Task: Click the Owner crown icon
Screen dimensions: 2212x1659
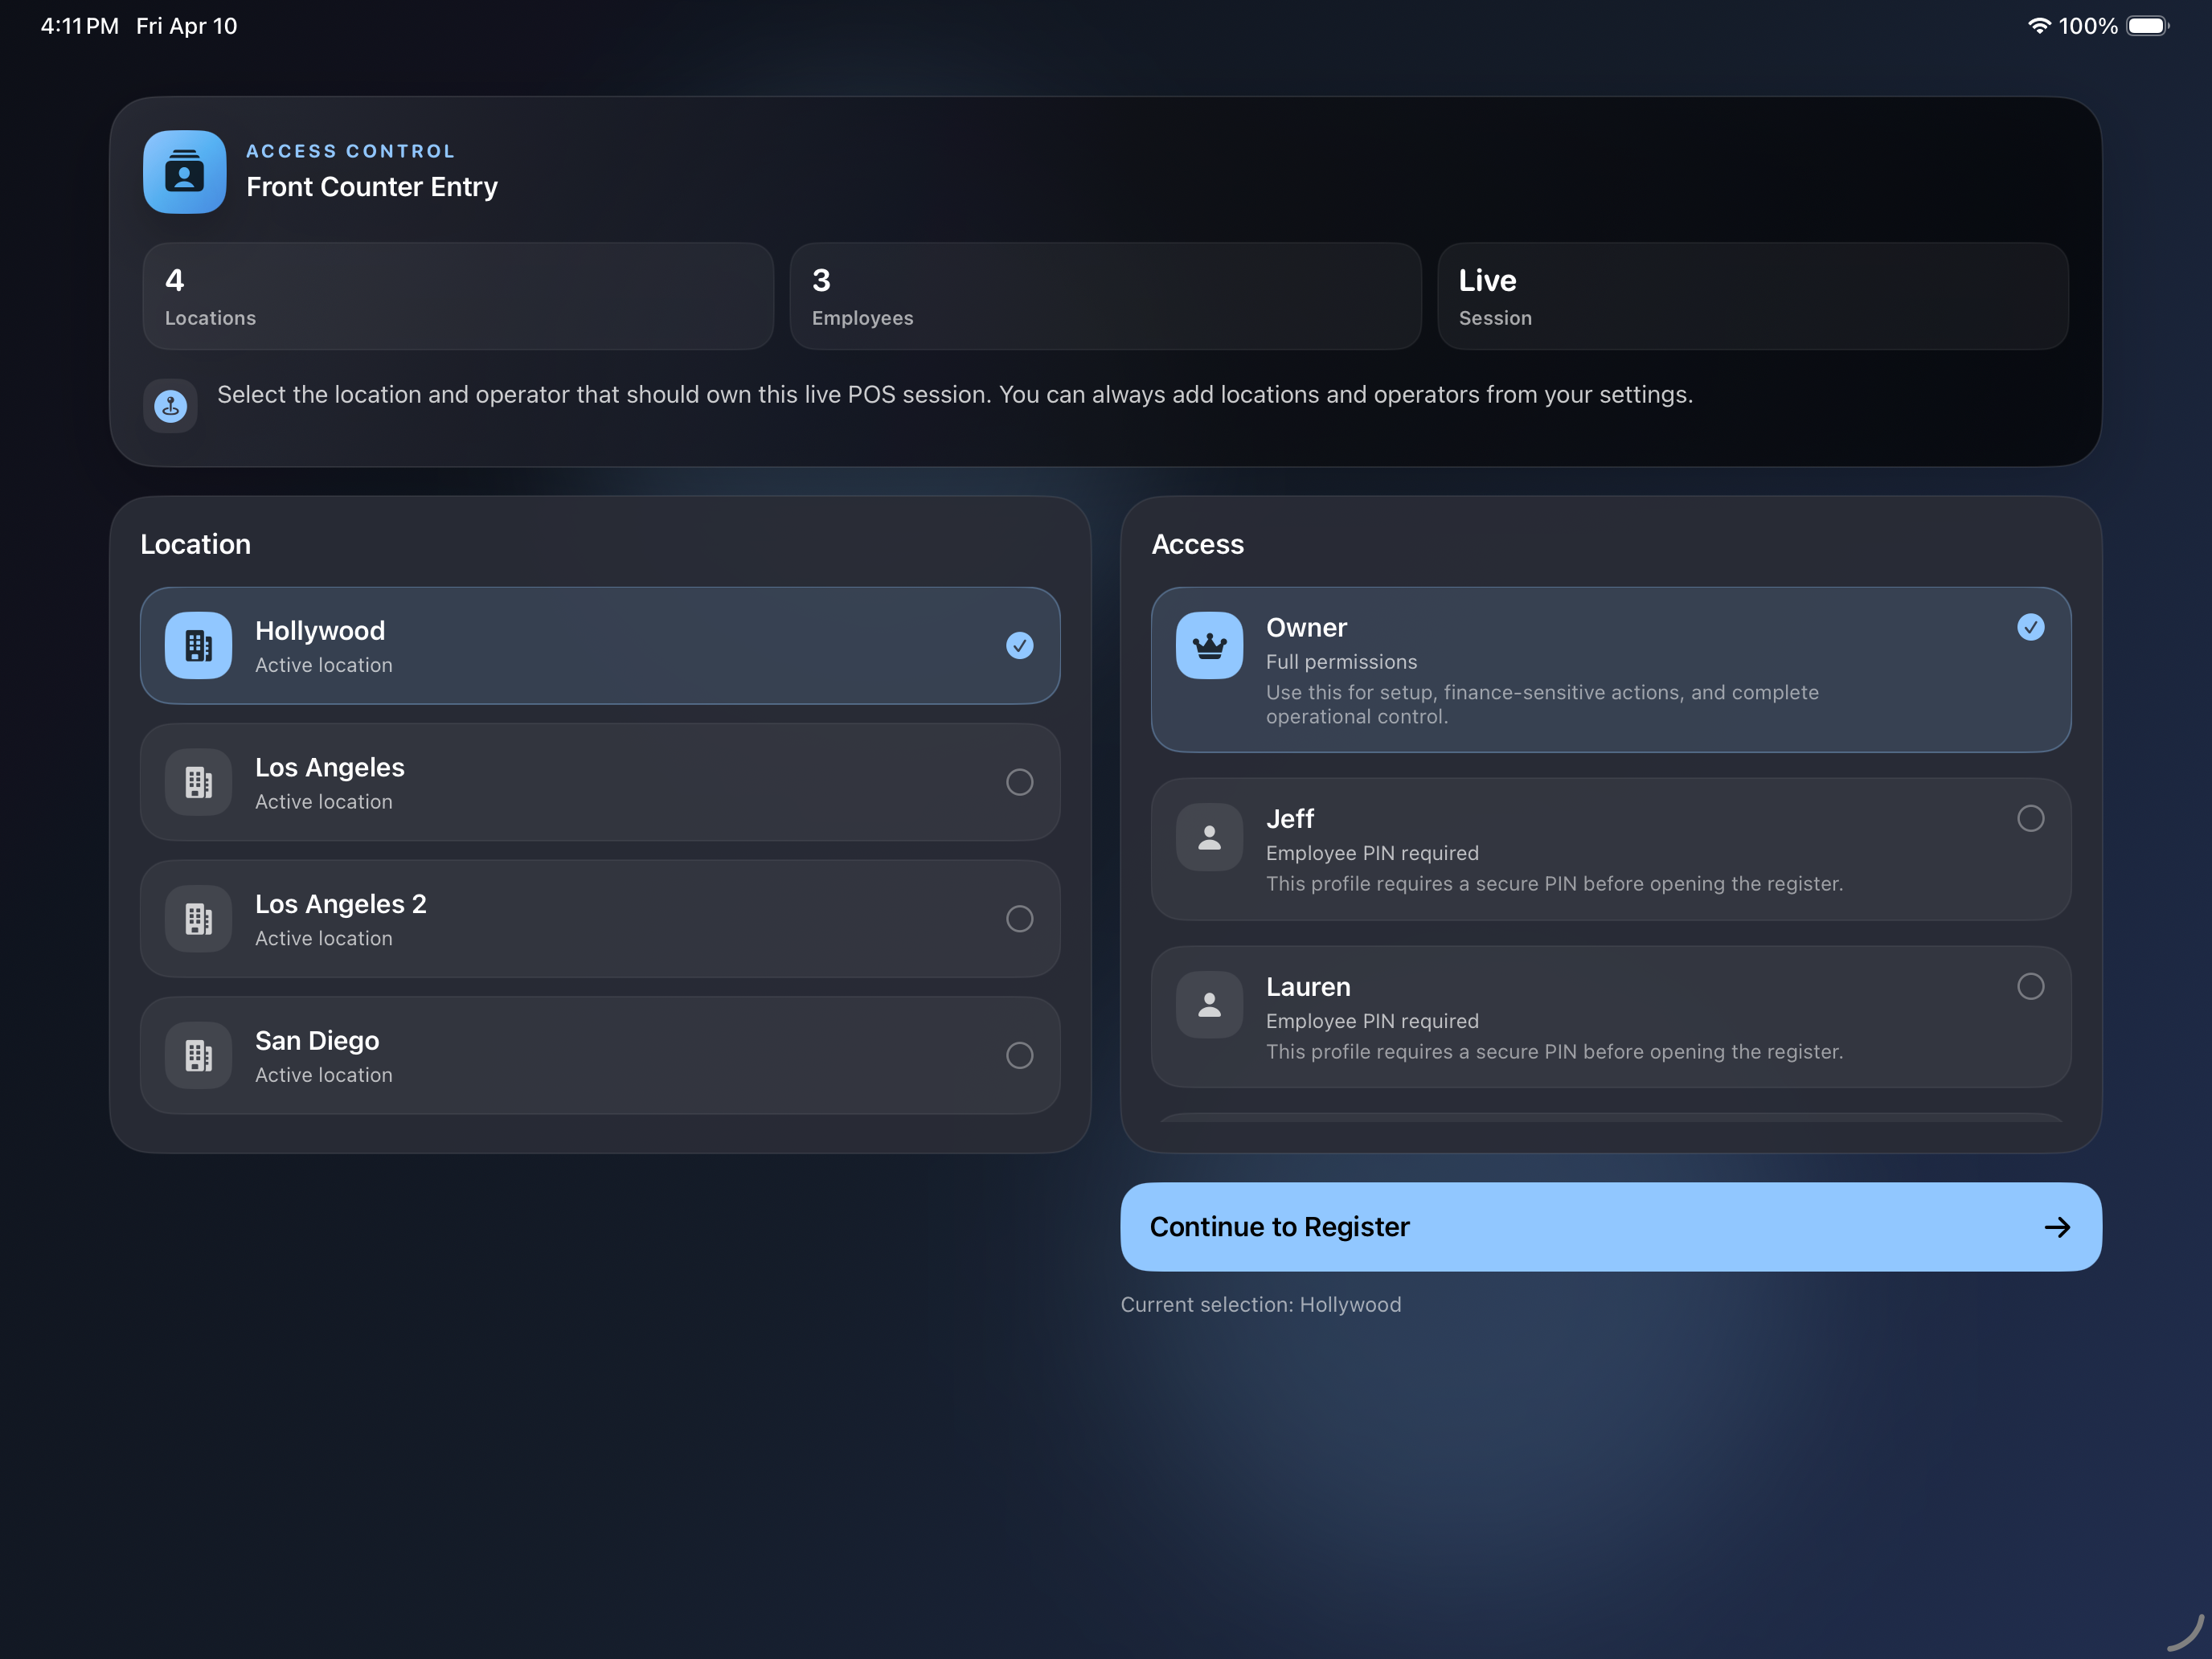Action: (x=1209, y=646)
